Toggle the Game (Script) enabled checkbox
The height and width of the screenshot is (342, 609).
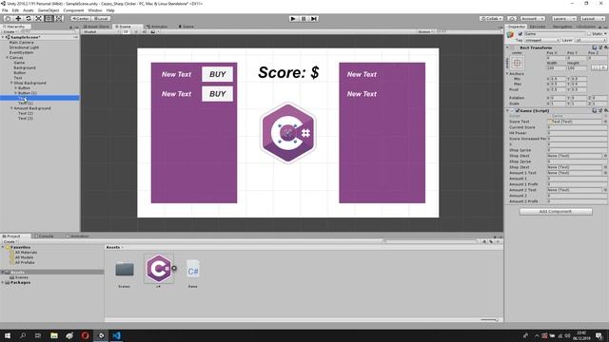pyautogui.click(x=518, y=110)
